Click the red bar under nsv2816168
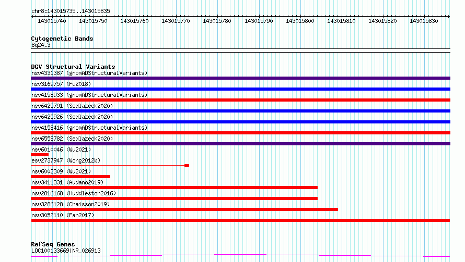 [174, 198]
